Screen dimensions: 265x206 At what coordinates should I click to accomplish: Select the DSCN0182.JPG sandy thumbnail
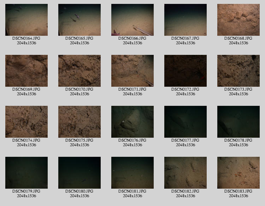185,173
